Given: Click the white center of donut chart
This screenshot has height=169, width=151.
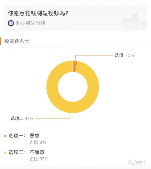Looking at the screenshot, I should click(73, 87).
